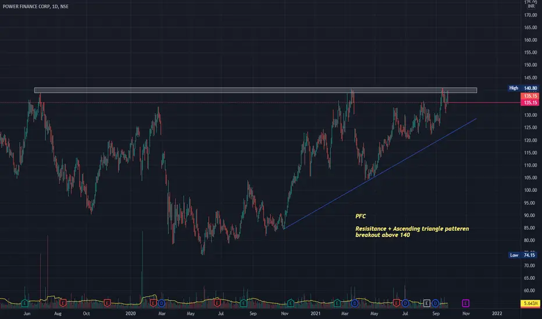542x319 pixels.
Task: Open the red earnings marker before Jul 2021
Action: pyautogui.click(x=397, y=303)
